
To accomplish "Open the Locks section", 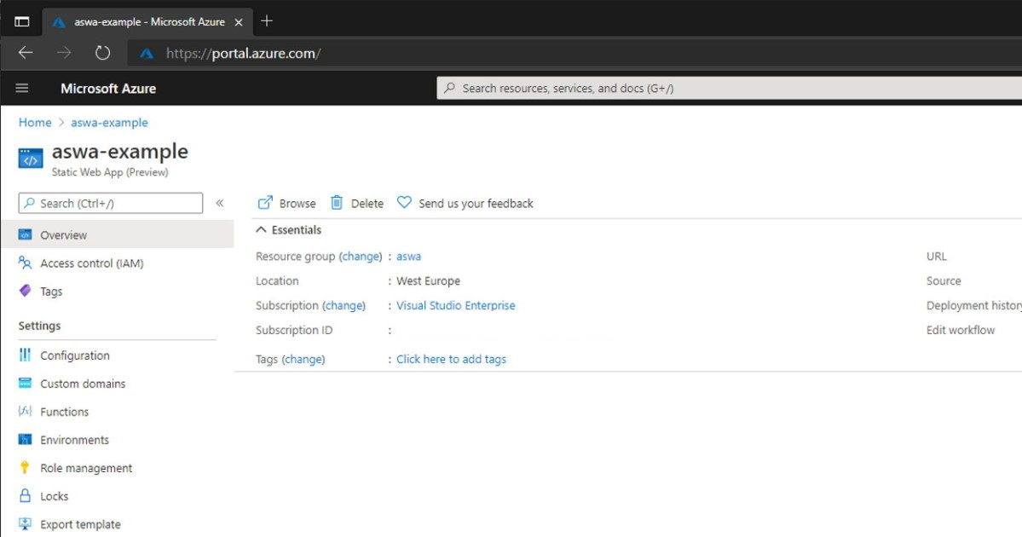I will [x=55, y=495].
